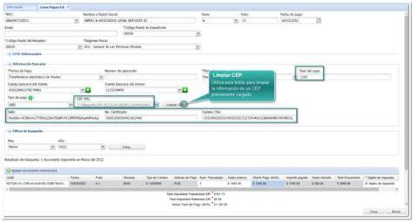The height and width of the screenshot is (222, 414).
Task: Open the Código Postal del Receptor dropdown
Action: click(79, 47)
